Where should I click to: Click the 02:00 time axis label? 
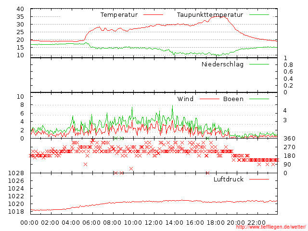pos(50,223)
